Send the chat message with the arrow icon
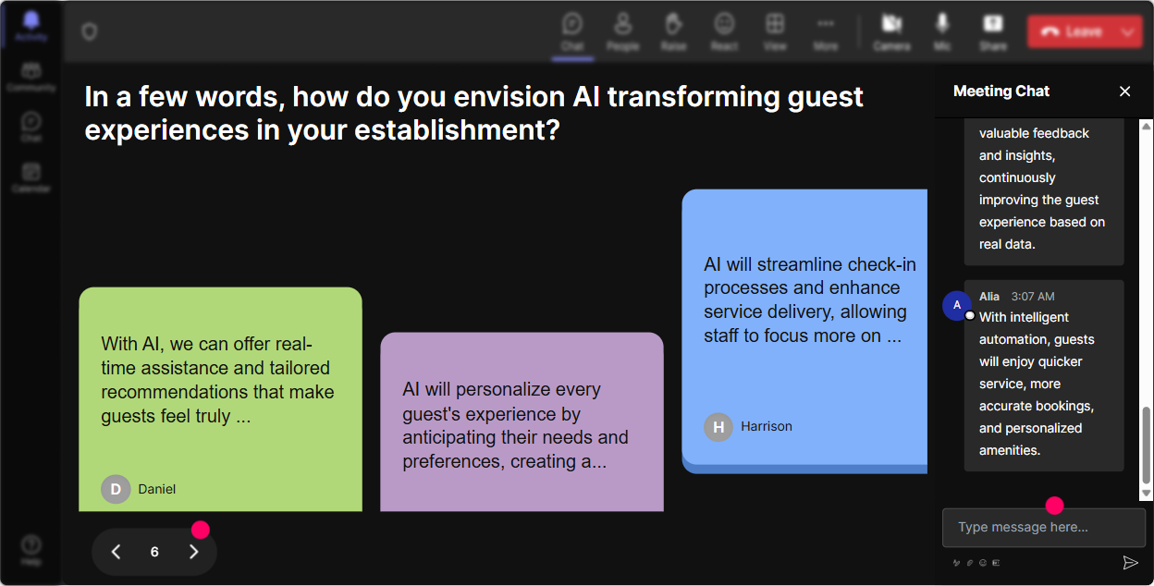The height and width of the screenshot is (586, 1154). pos(1130,562)
